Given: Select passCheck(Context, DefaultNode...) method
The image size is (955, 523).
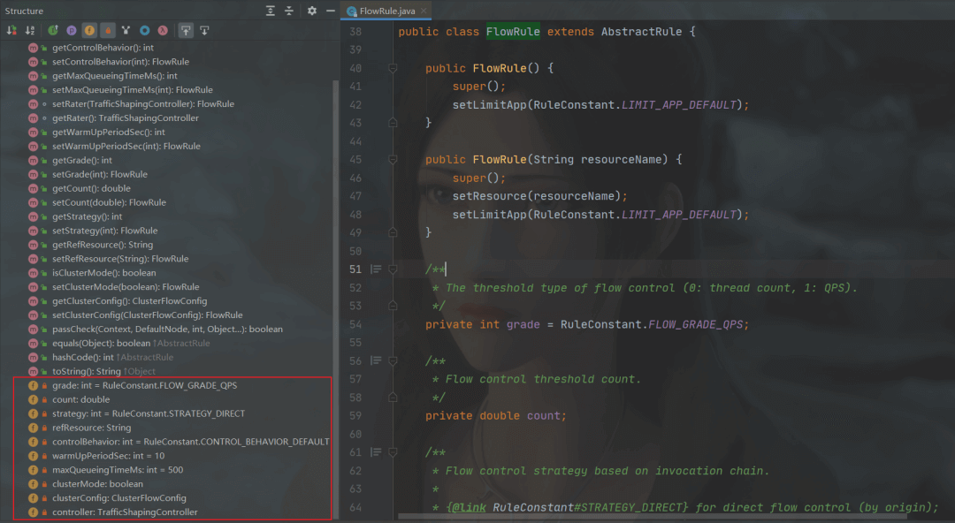Looking at the screenshot, I should coord(167,329).
